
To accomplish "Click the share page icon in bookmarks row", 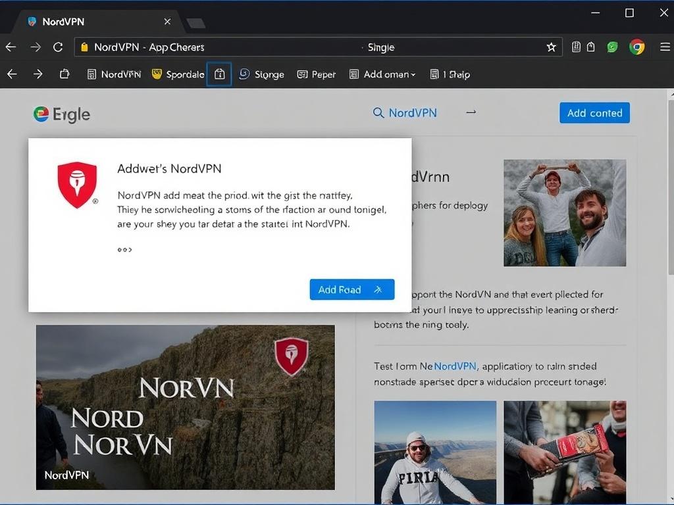I will [x=65, y=74].
